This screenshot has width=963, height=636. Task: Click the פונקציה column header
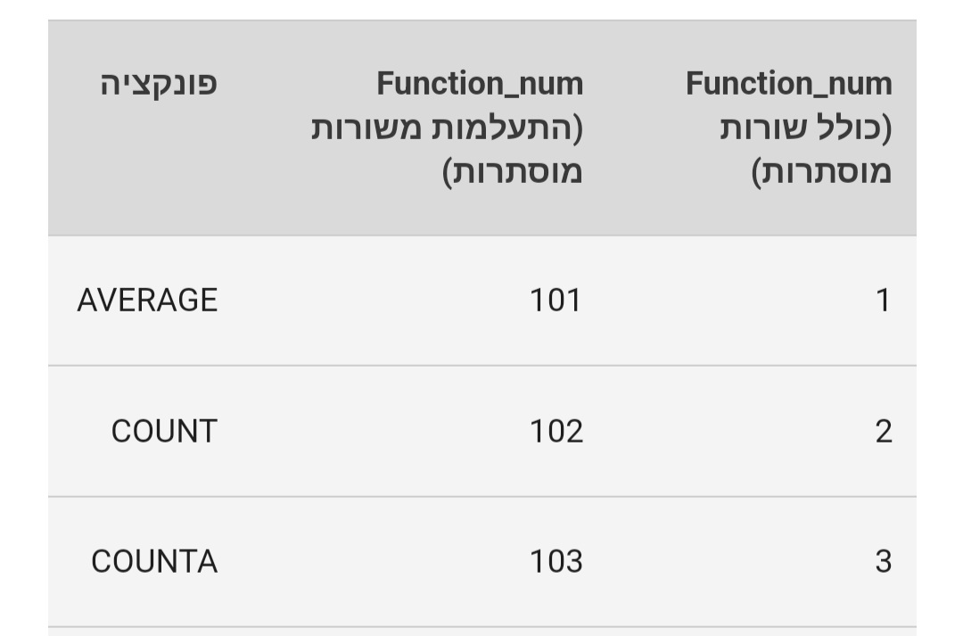coord(158,85)
